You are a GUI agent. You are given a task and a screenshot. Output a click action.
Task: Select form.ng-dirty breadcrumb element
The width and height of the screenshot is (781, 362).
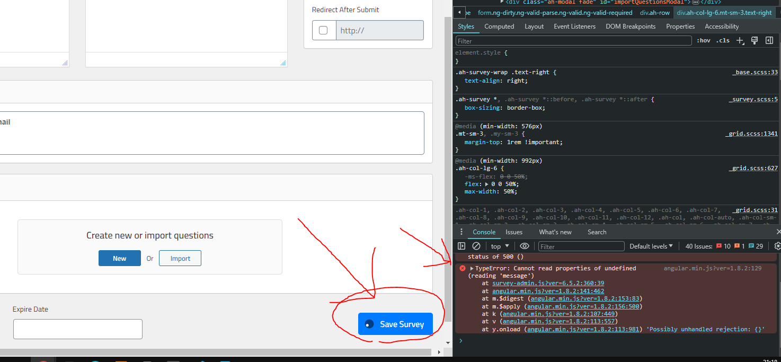555,12
